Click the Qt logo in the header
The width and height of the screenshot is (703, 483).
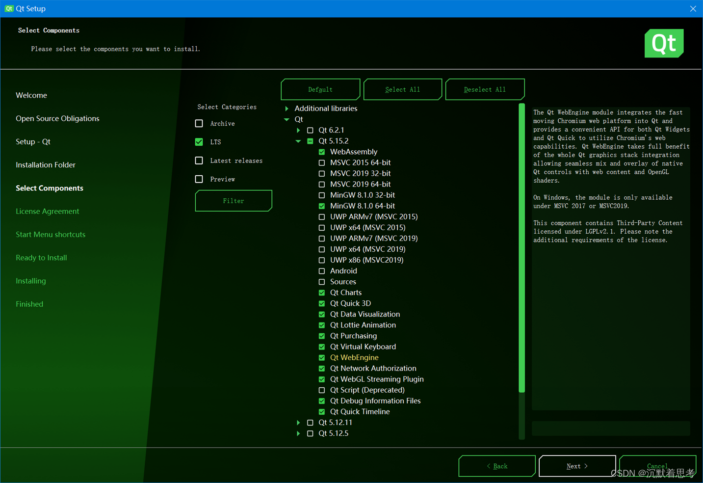click(664, 43)
